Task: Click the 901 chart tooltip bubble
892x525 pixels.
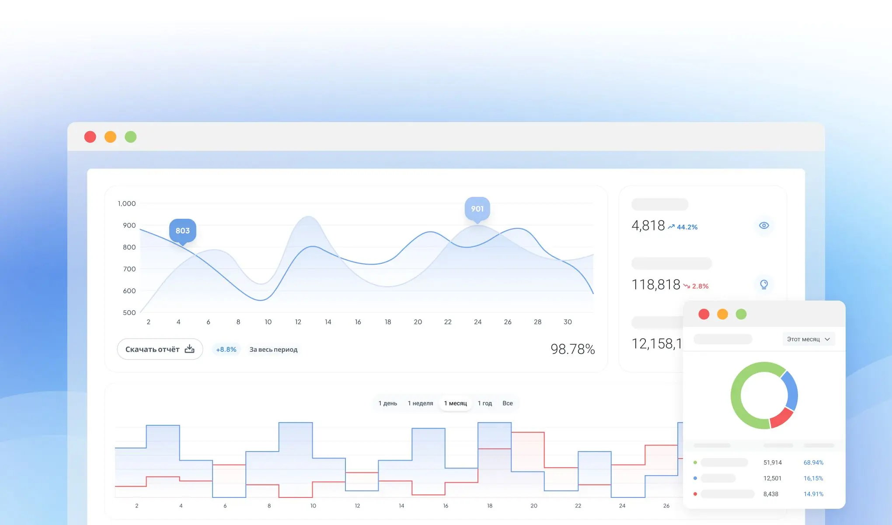Action: 477,209
